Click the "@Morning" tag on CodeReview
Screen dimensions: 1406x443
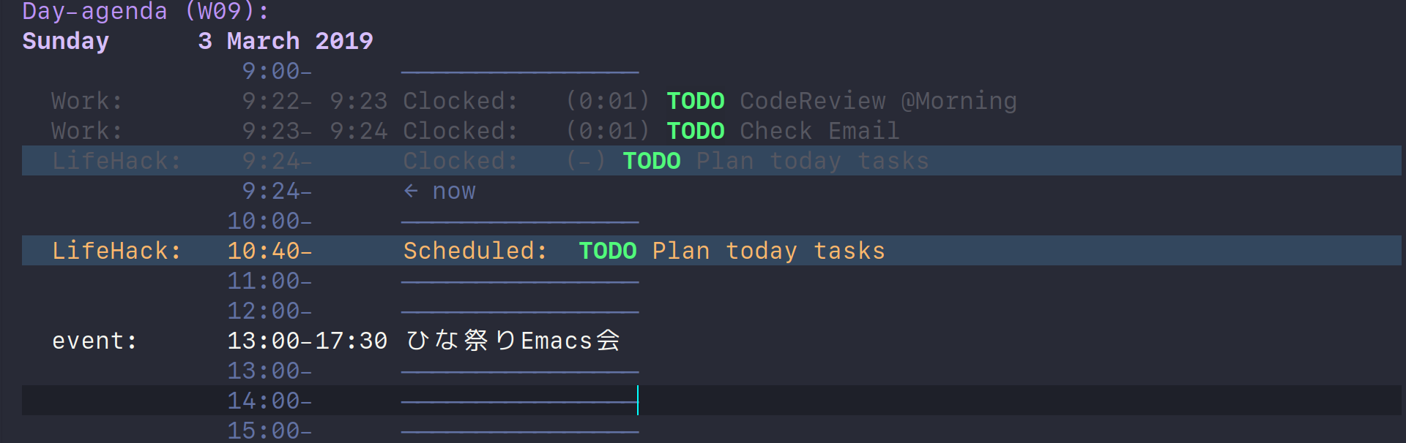click(x=959, y=101)
